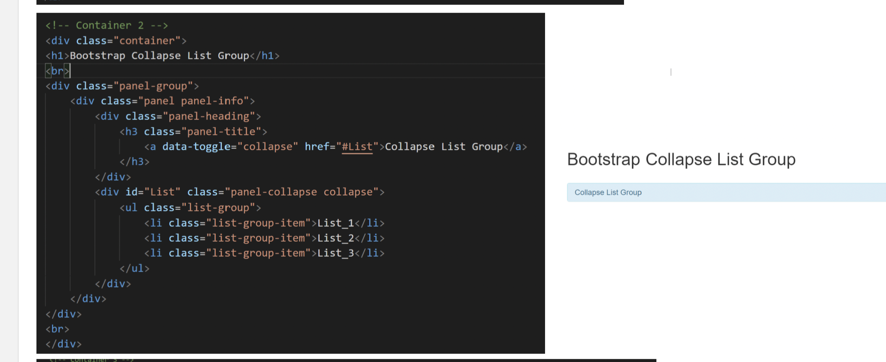
Task: Click the Collapse List Group panel link
Action: (x=608, y=192)
